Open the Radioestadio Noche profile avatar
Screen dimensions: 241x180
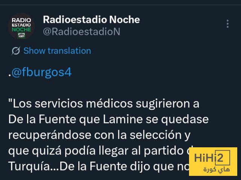pos(21,26)
